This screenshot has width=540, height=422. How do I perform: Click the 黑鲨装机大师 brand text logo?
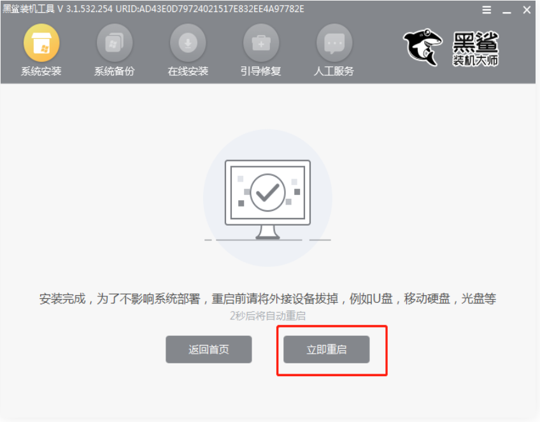point(476,48)
